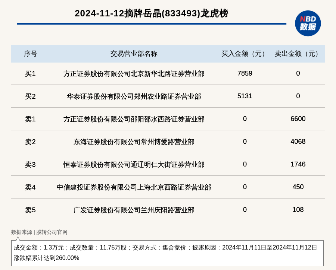The width and height of the screenshot is (336, 270).
Task: Click the 序号 column header
Action: [31, 54]
